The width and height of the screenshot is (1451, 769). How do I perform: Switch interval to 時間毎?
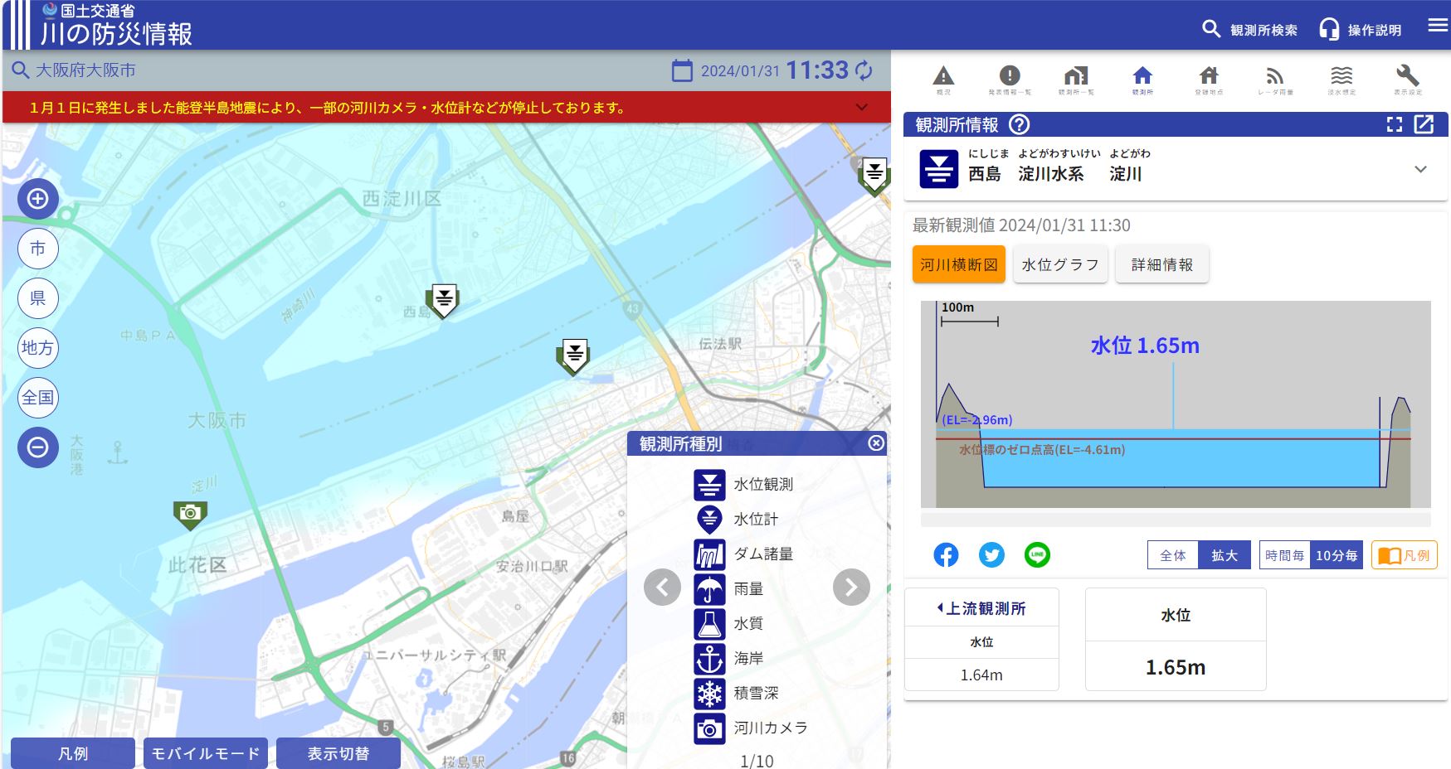[1284, 555]
